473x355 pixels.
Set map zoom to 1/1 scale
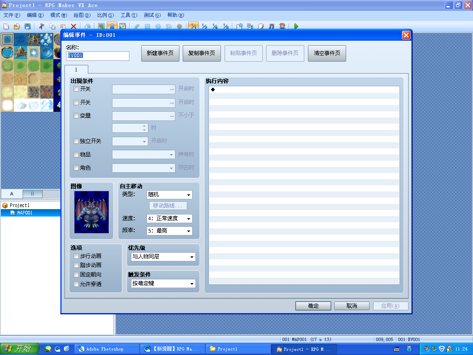click(193, 26)
